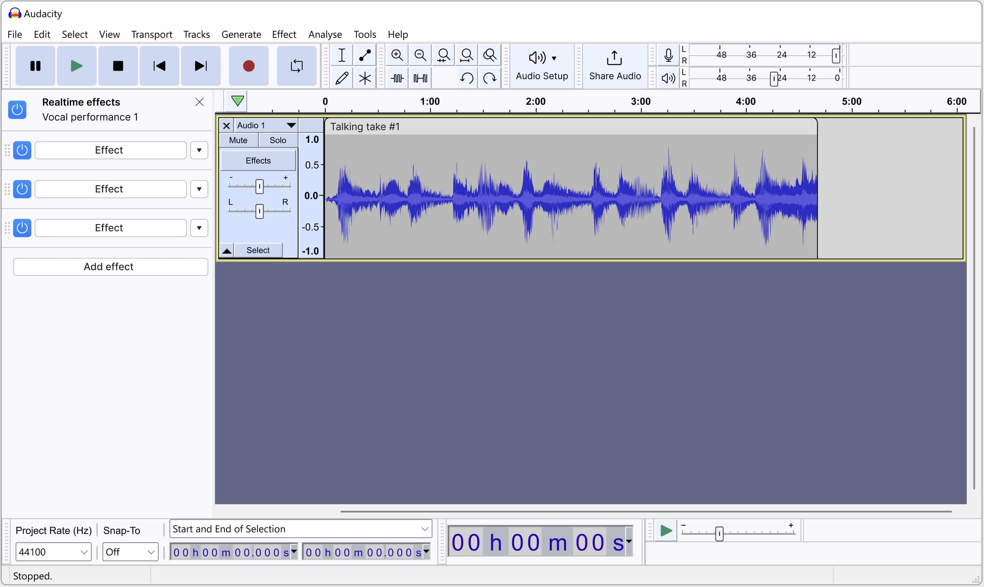Trim audio outside the selection
Viewport: 984px width, 587px height.
click(x=397, y=78)
